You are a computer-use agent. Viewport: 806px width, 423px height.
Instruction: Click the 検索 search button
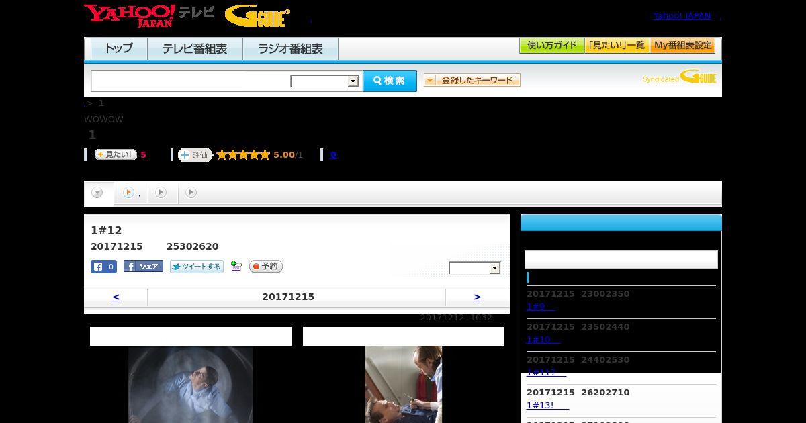point(390,81)
